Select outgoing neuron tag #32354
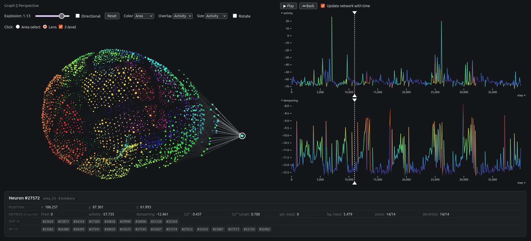The height and width of the screenshot is (241, 531). pyautogui.click(x=172, y=222)
